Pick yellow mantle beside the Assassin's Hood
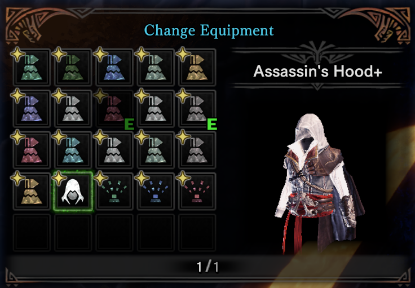Viewport: 415px width, 288px height. click(x=32, y=192)
